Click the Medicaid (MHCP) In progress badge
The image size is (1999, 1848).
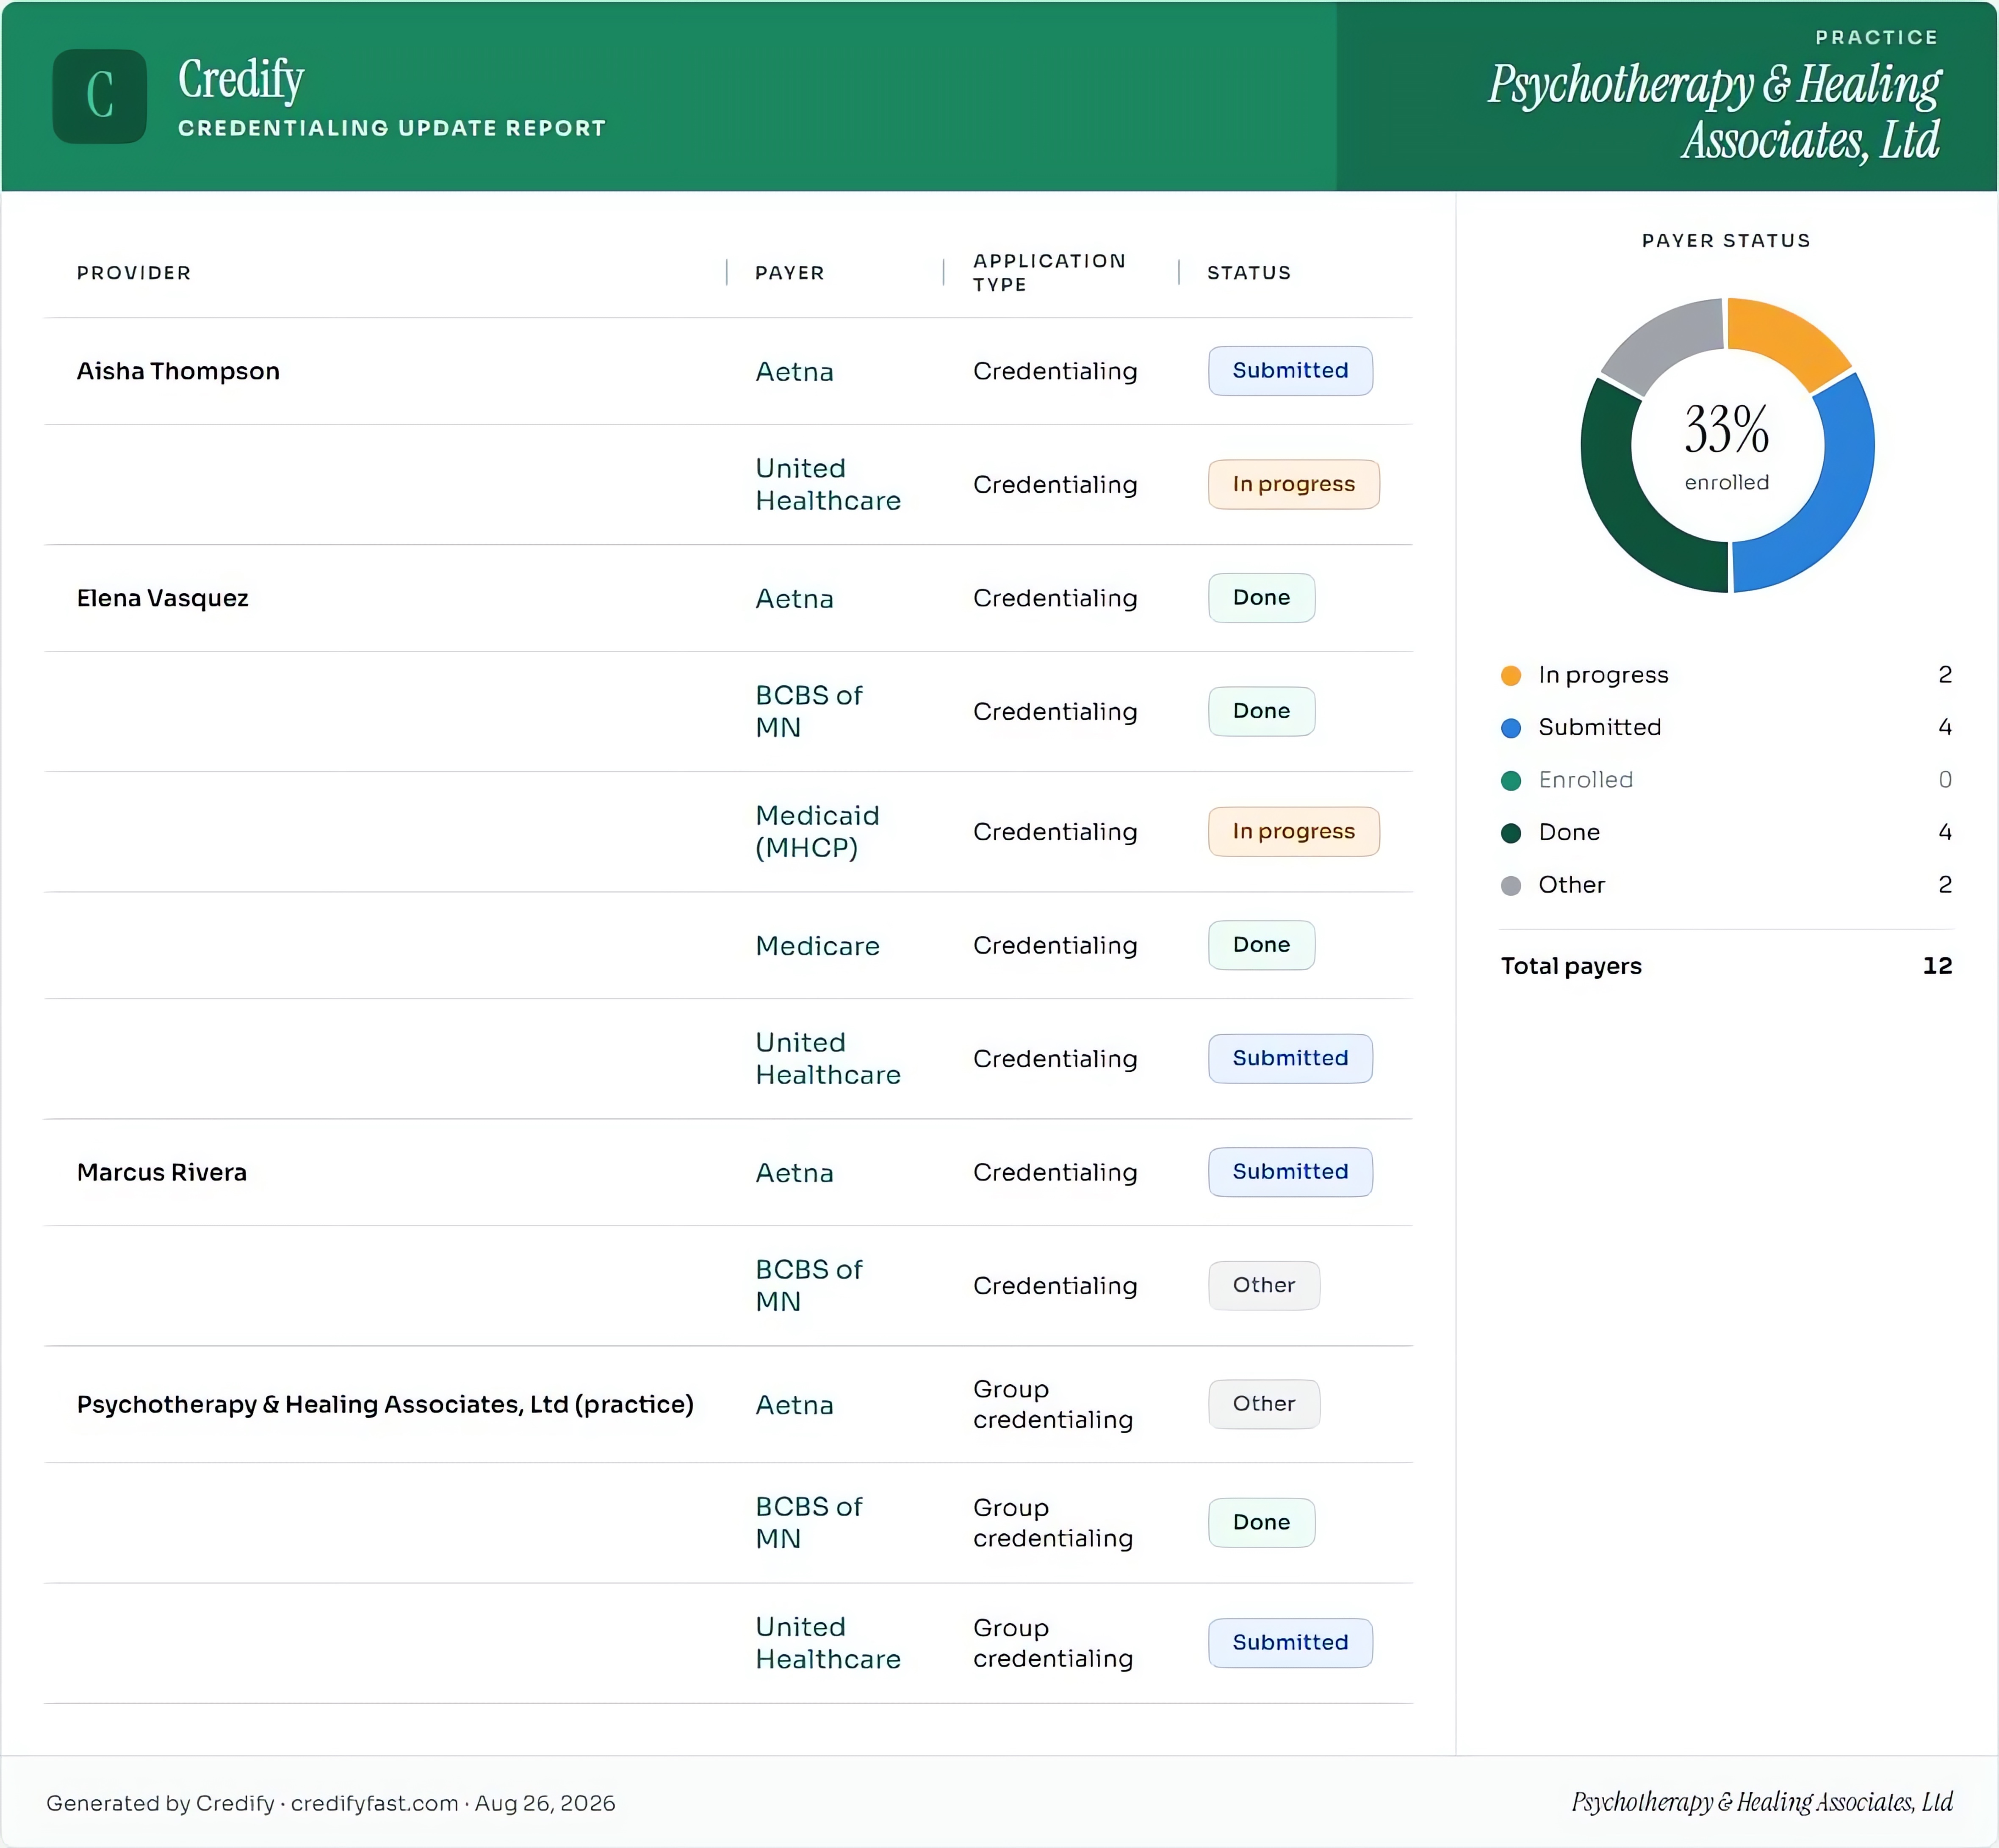point(1294,832)
